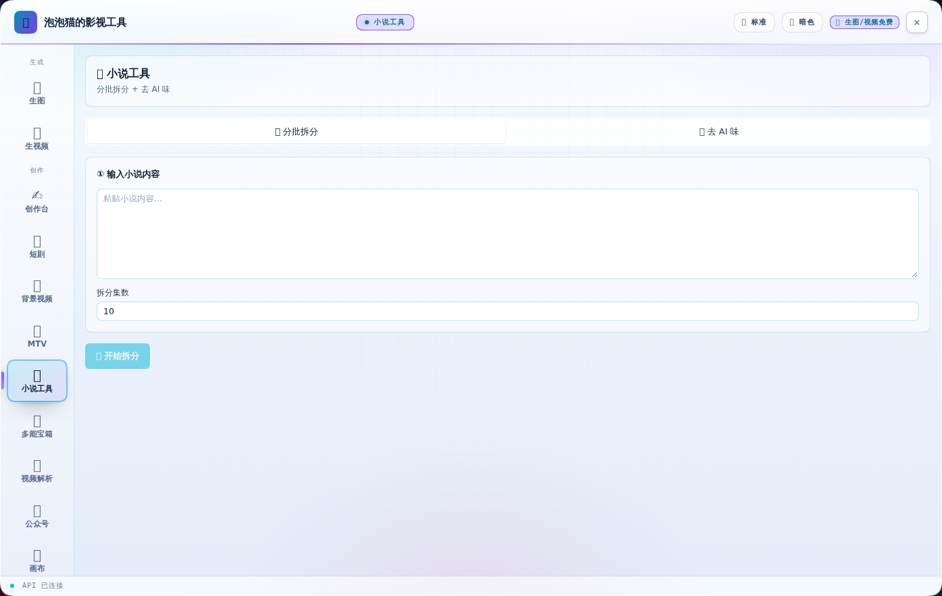942x596 pixels.
Task: Click the 分批拆分 + 去 AI 味 subtitle
Action: pos(133,89)
